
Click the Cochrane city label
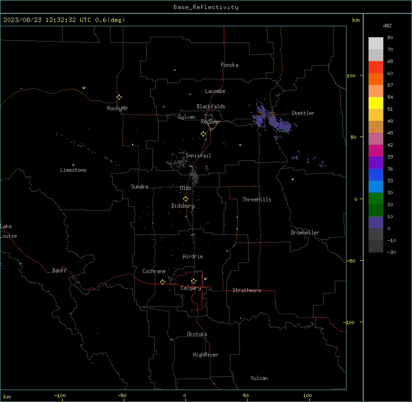[x=154, y=271]
